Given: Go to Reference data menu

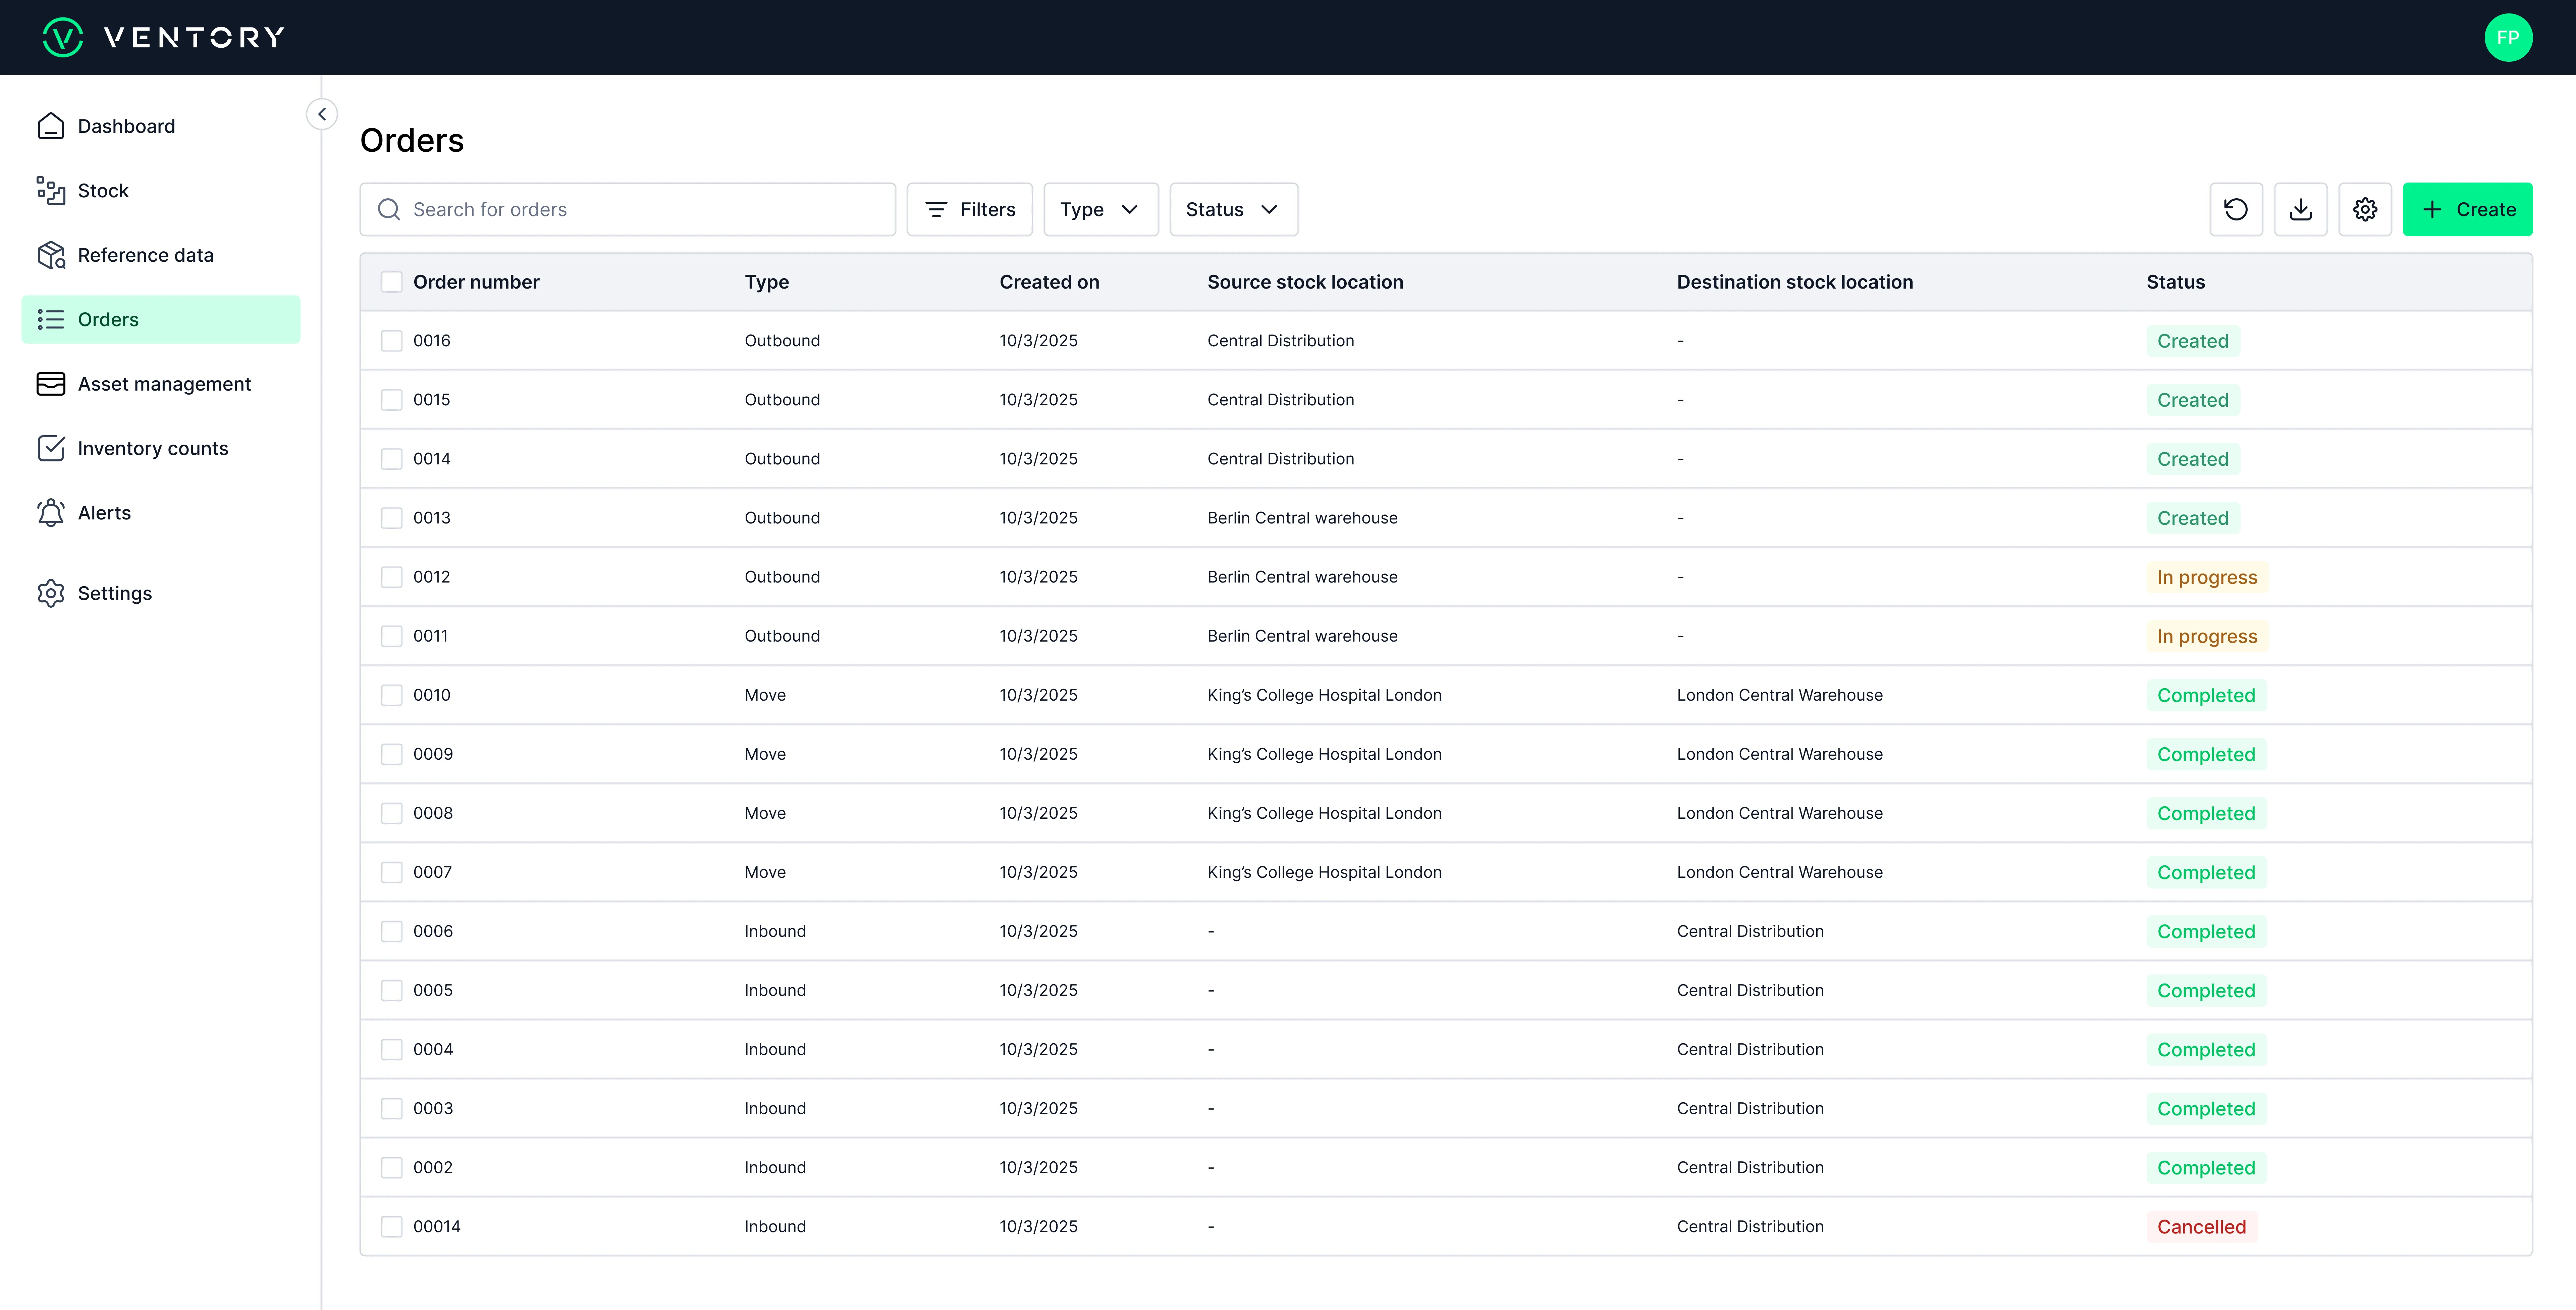Looking at the screenshot, I should coord(145,255).
